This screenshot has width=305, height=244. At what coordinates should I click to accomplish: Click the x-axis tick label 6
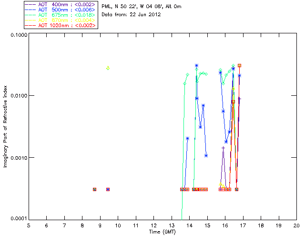click(x=47, y=225)
